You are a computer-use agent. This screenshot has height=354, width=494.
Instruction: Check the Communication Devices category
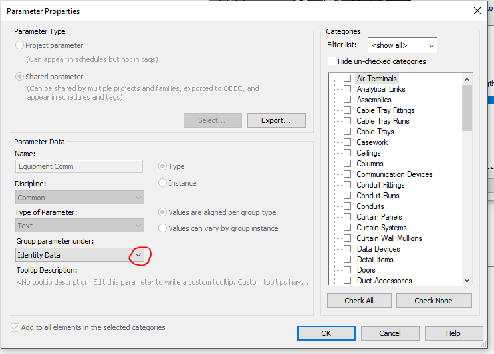[x=347, y=174]
